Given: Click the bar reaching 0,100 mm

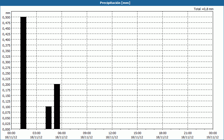Looking at the screenshot, I should [x=48, y=118].
